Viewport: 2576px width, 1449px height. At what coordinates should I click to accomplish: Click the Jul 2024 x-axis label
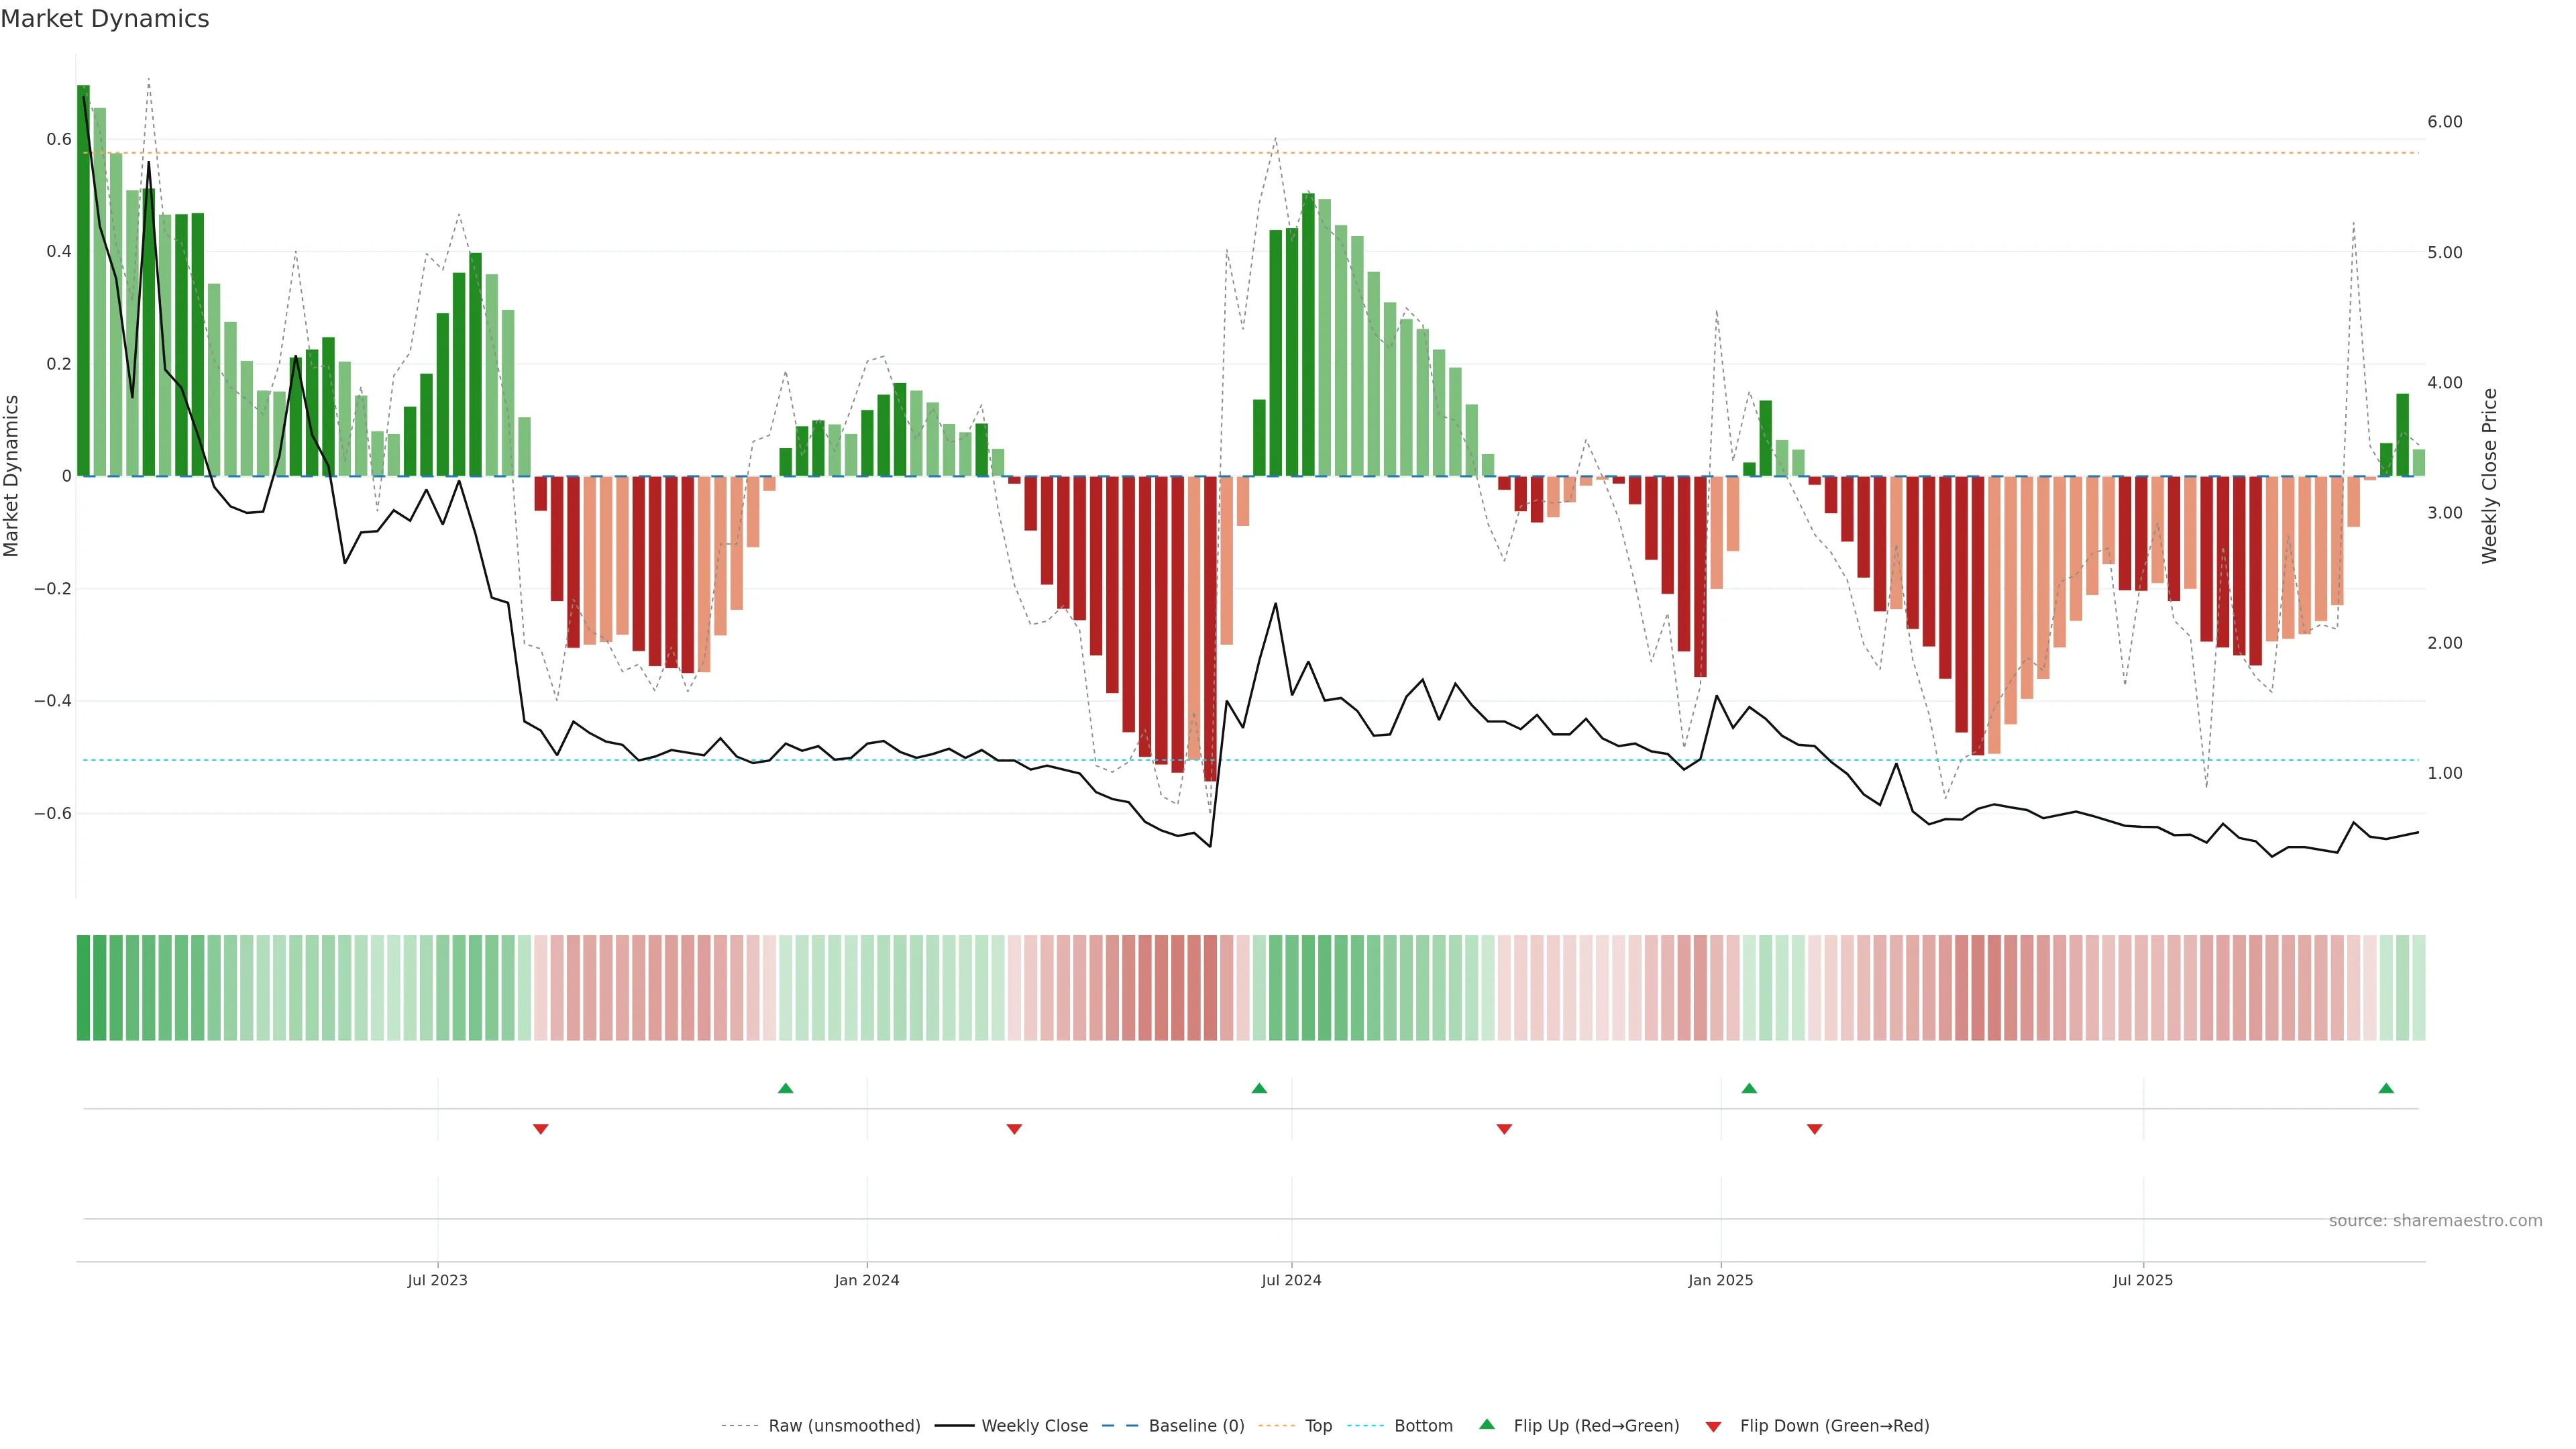point(1291,1280)
